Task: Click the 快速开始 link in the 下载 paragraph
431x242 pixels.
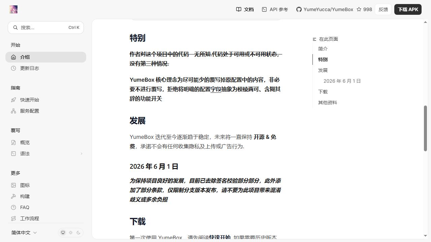Action: click(x=220, y=238)
